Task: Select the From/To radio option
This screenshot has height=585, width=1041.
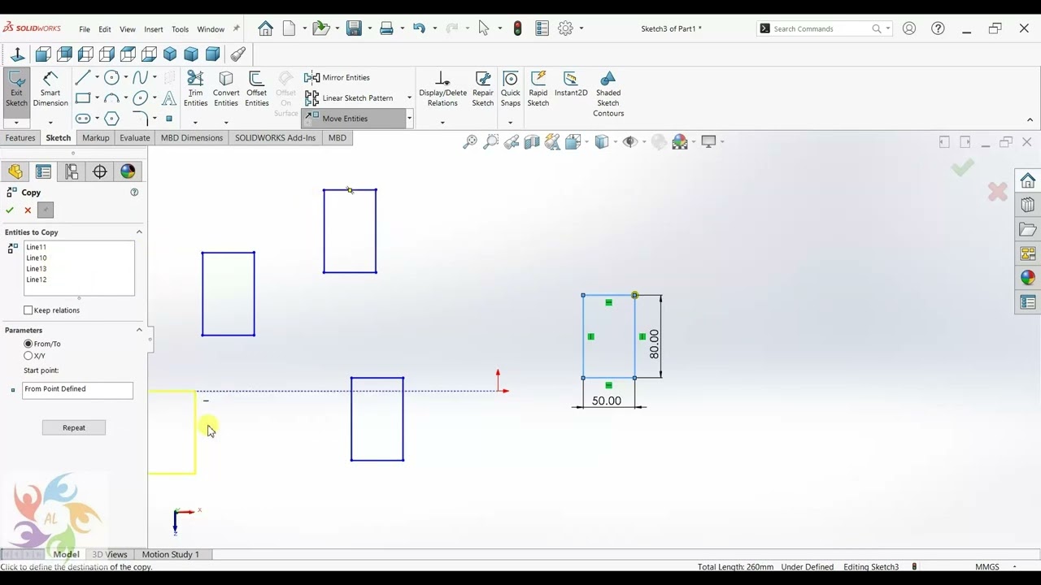Action: click(28, 344)
